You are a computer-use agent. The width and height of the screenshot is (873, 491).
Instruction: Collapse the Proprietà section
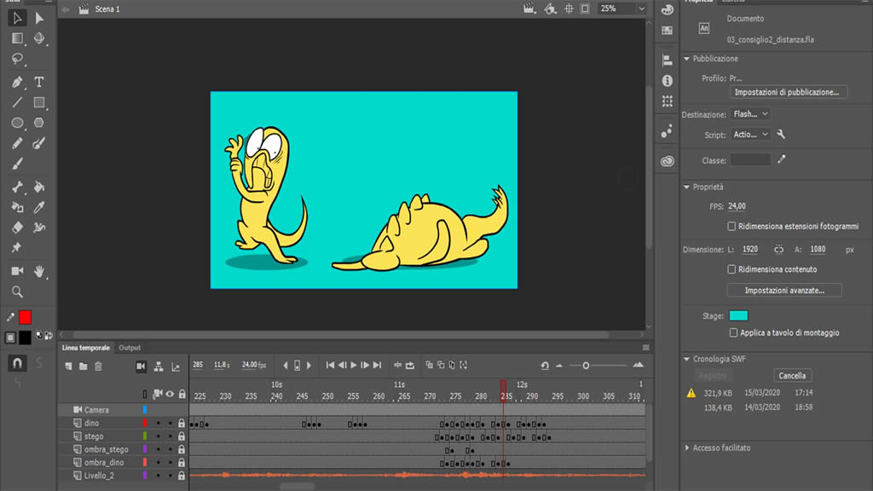point(686,187)
